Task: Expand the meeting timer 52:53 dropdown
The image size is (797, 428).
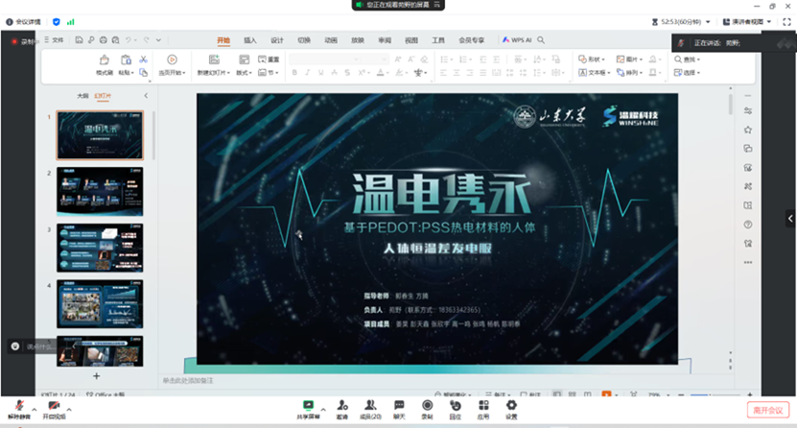Action: tap(682, 20)
